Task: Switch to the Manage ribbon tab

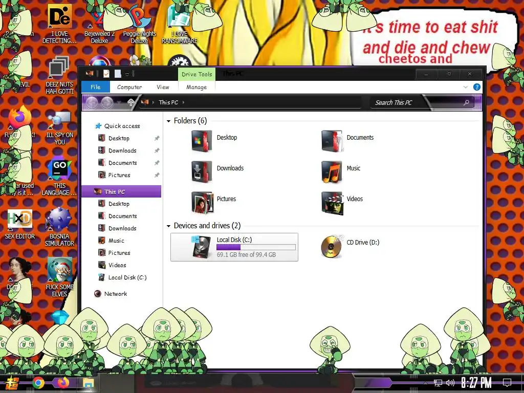Action: pyautogui.click(x=196, y=87)
